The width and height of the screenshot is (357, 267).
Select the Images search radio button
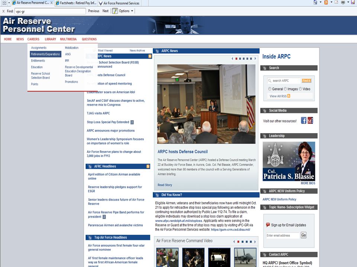(285, 89)
